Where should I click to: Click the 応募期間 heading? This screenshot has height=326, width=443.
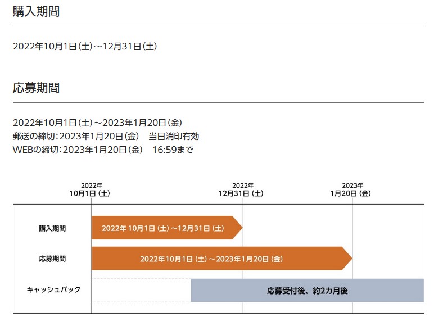pyautogui.click(x=36, y=88)
